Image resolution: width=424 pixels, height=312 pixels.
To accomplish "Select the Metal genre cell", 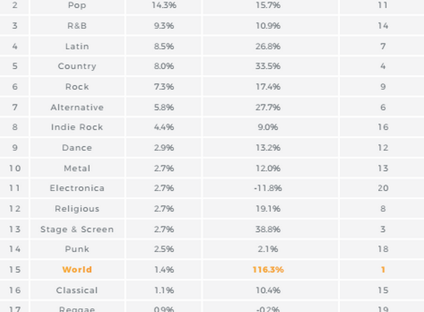I will [x=77, y=168].
